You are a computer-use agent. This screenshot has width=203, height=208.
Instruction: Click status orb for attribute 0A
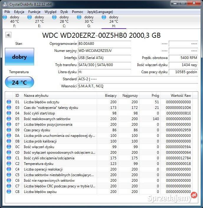[x=9, y=135]
